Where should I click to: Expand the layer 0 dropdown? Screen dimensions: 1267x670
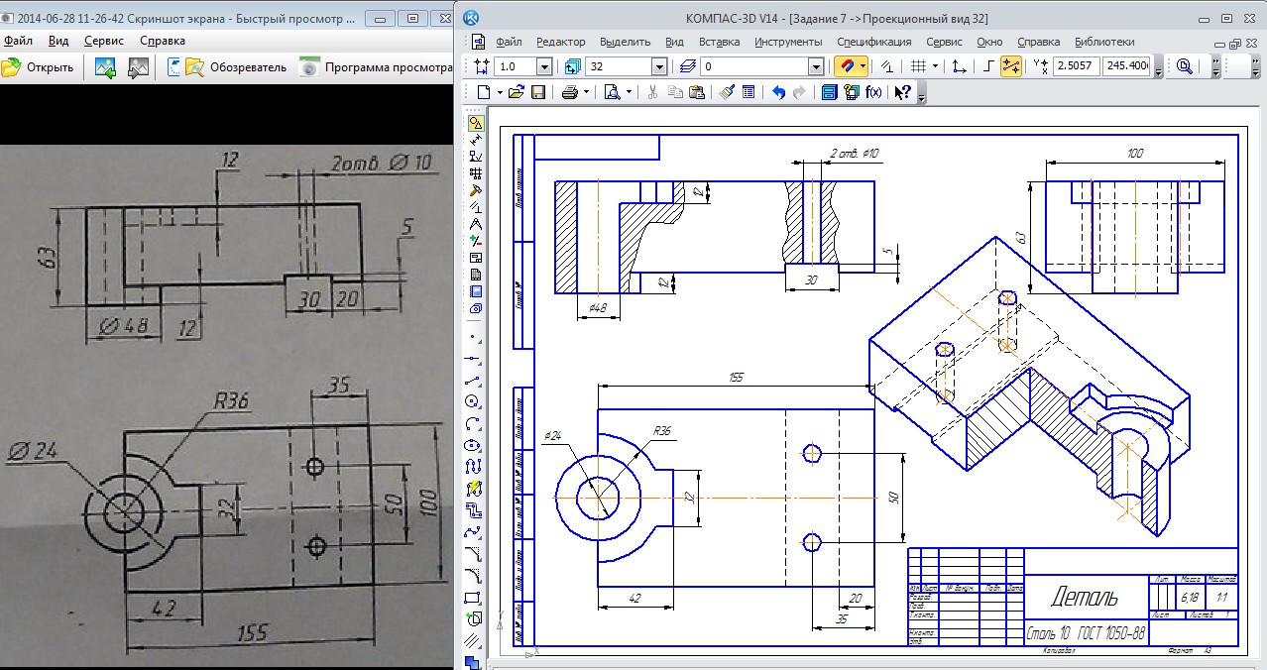pos(816,66)
